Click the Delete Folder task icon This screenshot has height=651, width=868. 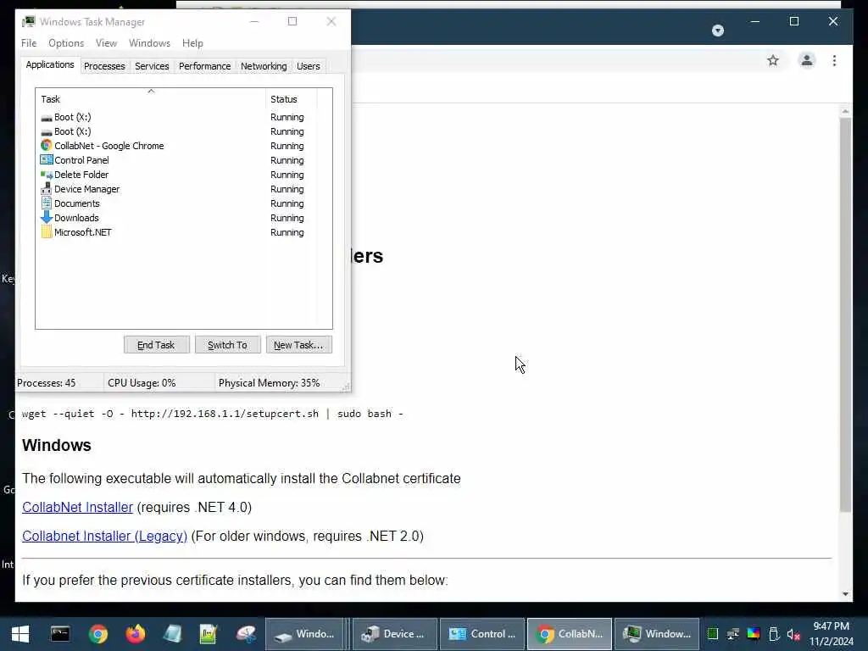click(47, 175)
